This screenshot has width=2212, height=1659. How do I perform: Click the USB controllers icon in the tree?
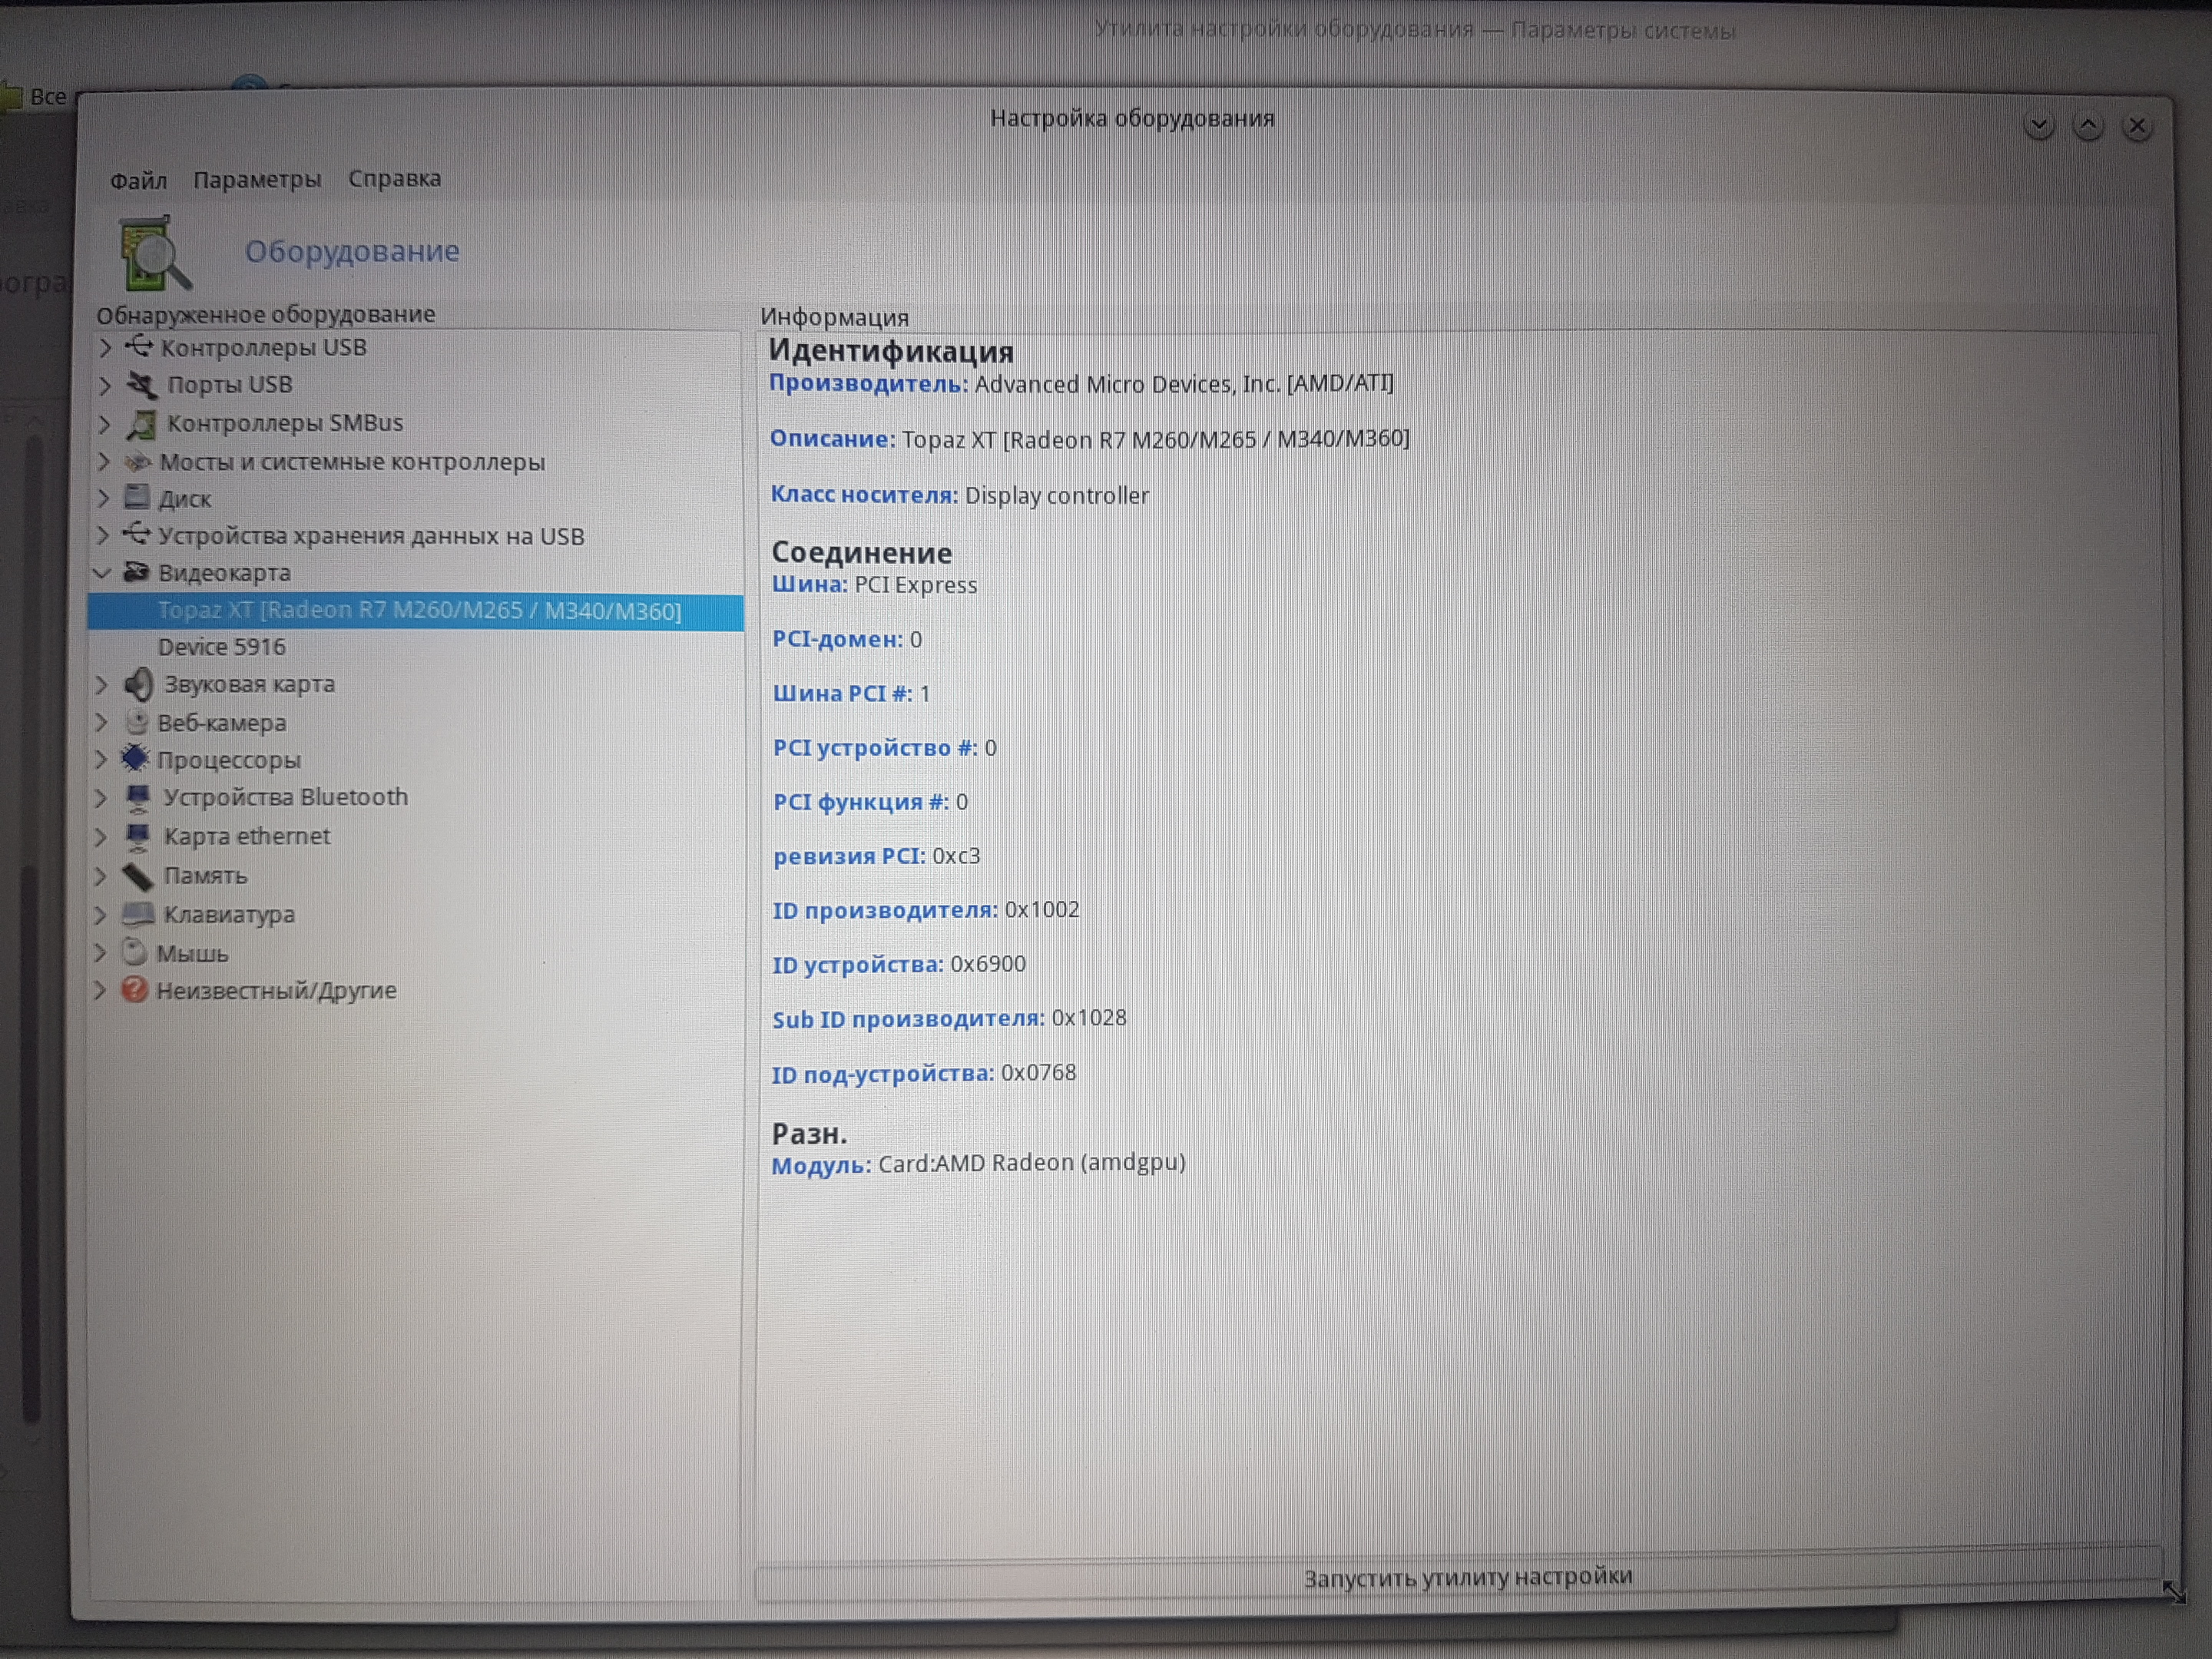point(139,346)
